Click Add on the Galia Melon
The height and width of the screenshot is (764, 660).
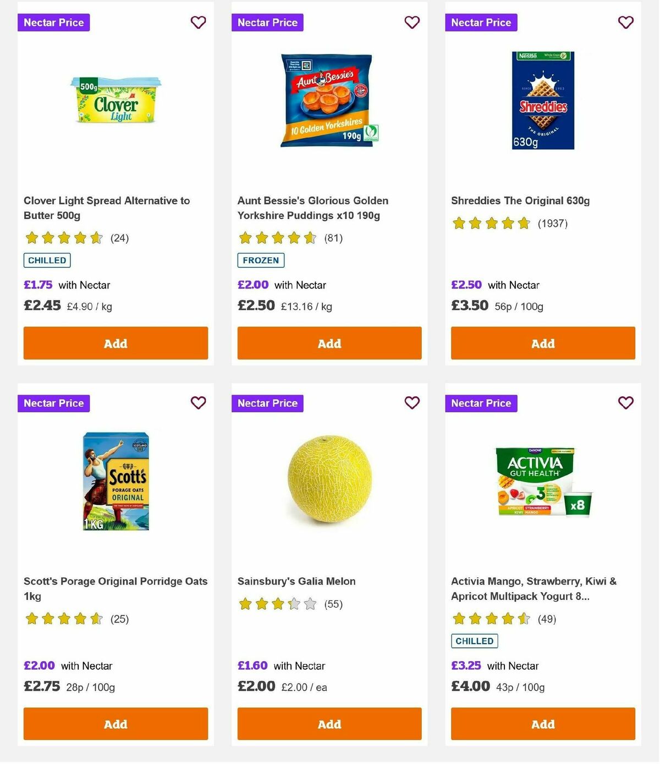(x=329, y=724)
